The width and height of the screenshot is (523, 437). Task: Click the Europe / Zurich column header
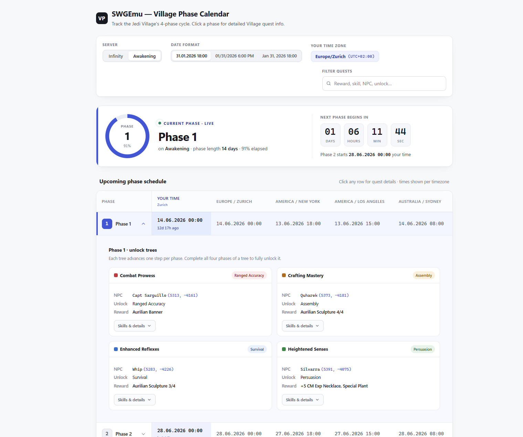click(234, 201)
